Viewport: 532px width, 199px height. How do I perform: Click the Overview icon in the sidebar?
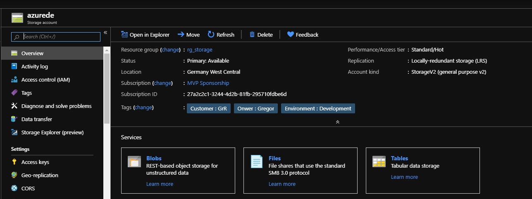tap(14, 53)
